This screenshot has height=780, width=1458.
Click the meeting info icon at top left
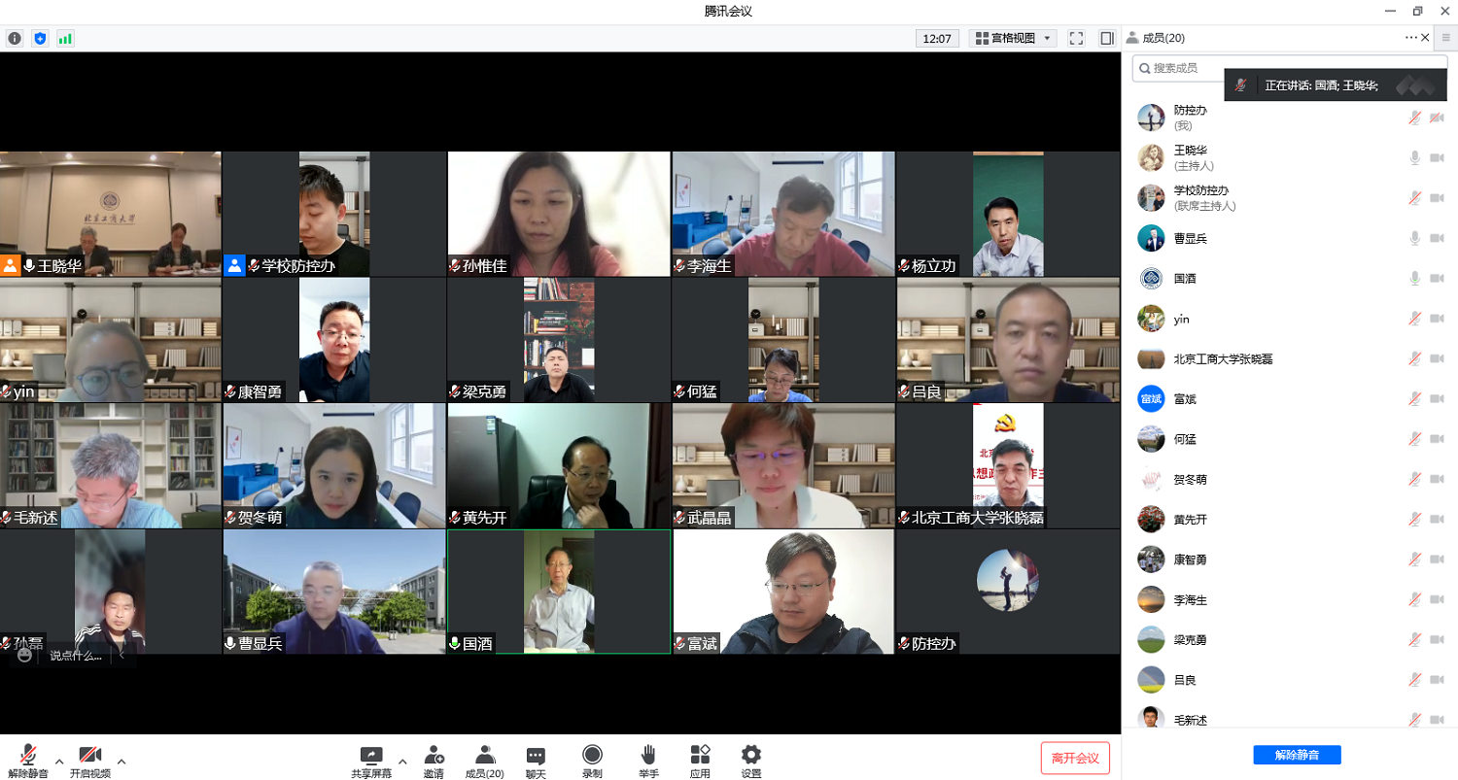[x=15, y=39]
